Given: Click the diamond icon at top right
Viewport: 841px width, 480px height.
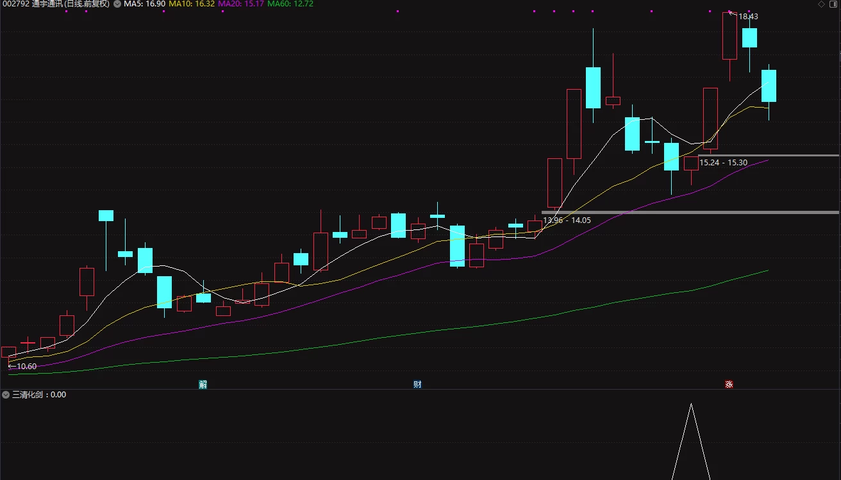Looking at the screenshot, I should [821, 4].
